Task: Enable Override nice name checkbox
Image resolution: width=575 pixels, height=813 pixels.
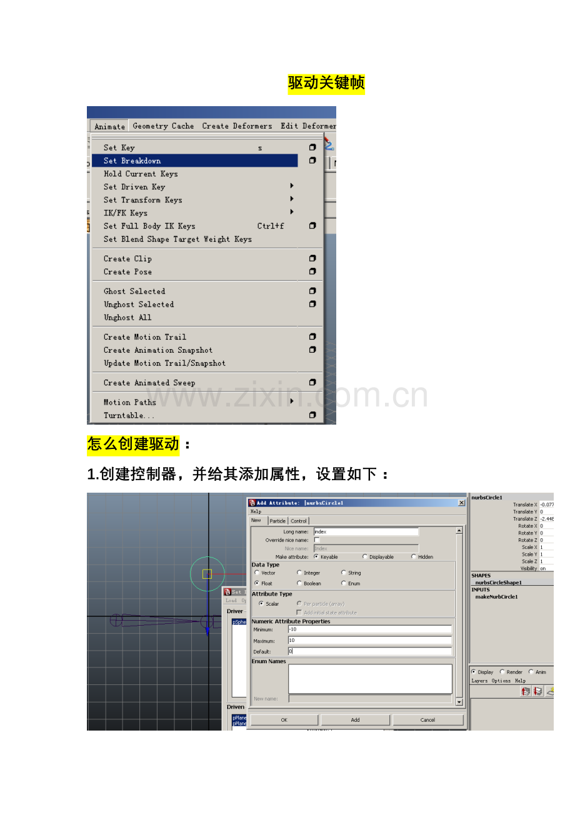Action: [316, 540]
